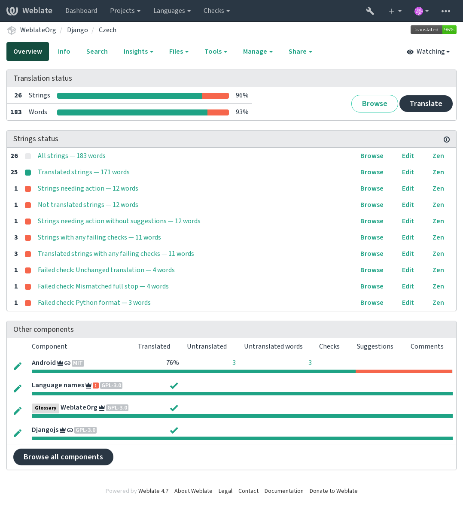Expand the Projects menu
The image size is (463, 507).
tap(125, 11)
